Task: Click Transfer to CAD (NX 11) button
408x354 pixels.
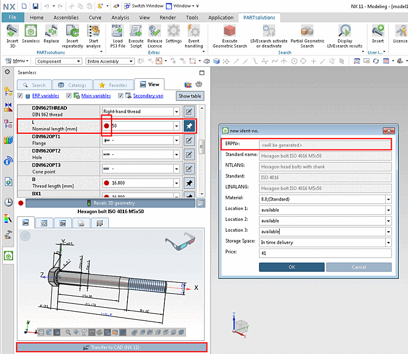Action: [x=112, y=347]
